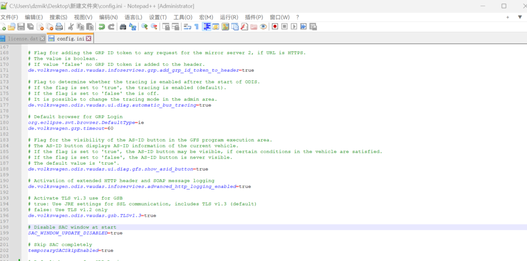Image resolution: width=527 pixels, height=261 pixels.
Task: Open the 编码(N) encoding menu
Action: pos(108,18)
